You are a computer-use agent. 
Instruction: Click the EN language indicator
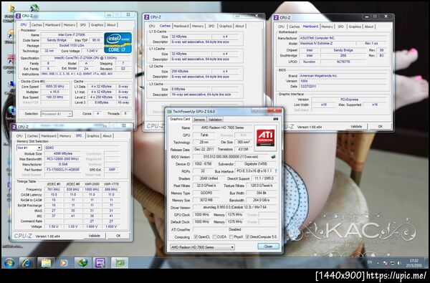[x=370, y=262]
